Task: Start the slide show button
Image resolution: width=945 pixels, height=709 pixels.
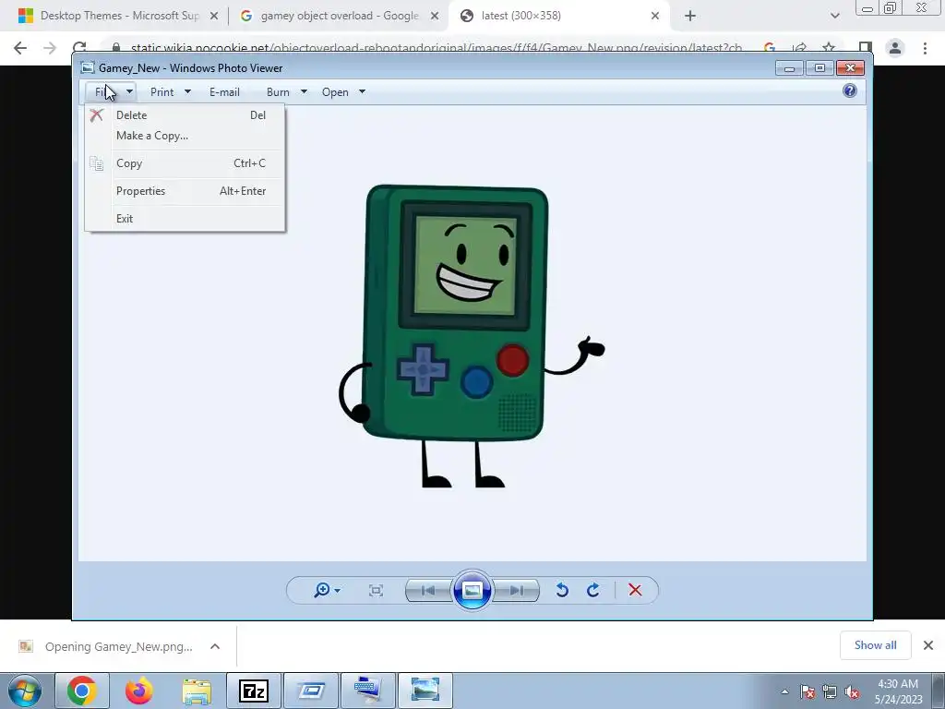Action: coord(472,590)
